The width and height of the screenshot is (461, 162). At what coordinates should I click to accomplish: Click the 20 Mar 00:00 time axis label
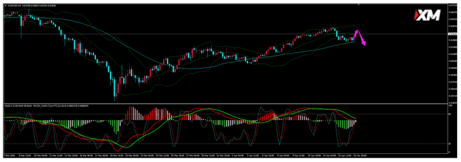132,155
